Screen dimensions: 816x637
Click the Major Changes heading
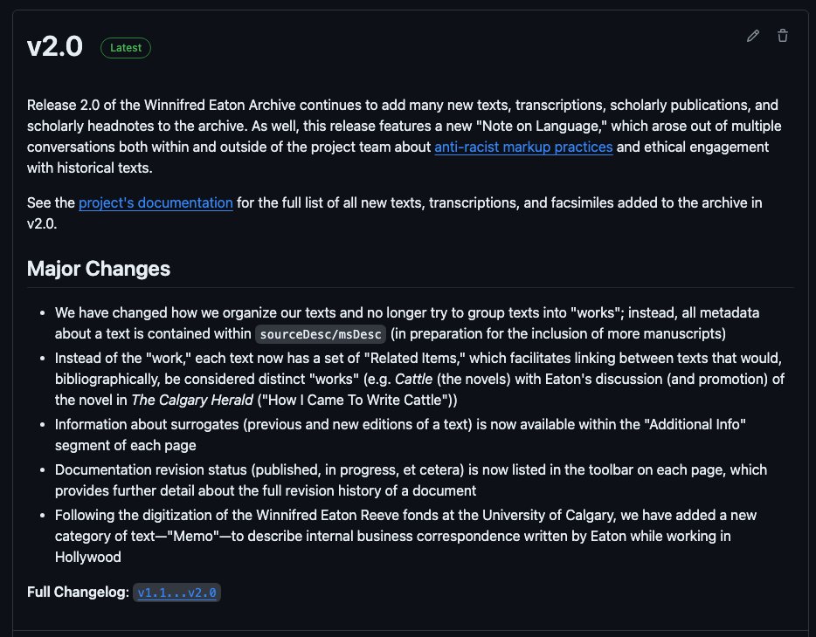99,269
